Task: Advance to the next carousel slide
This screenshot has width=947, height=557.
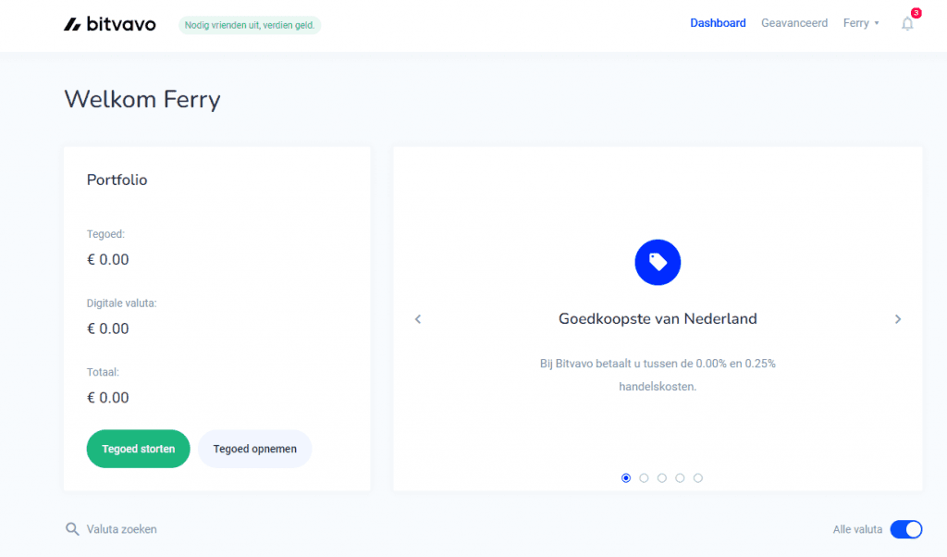Action: [897, 319]
